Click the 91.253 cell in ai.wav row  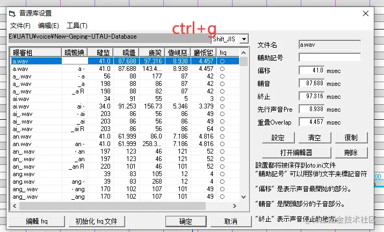pyautogui.click(x=127, y=106)
